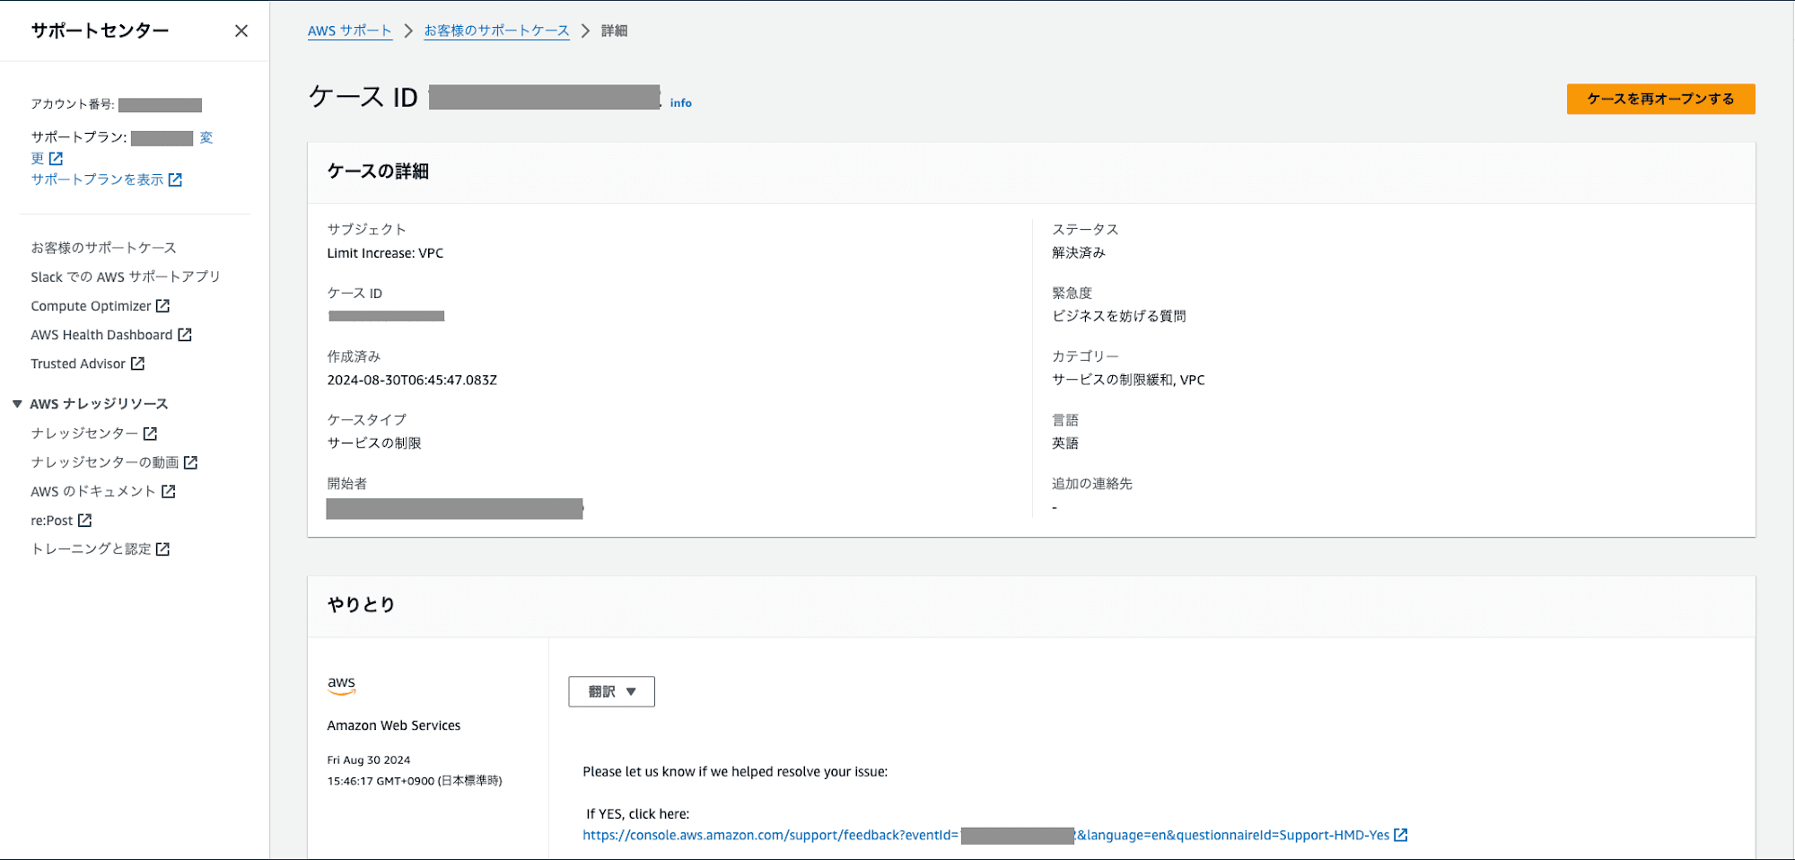Click external-link icon beside AWS のドキュメント

(x=168, y=491)
